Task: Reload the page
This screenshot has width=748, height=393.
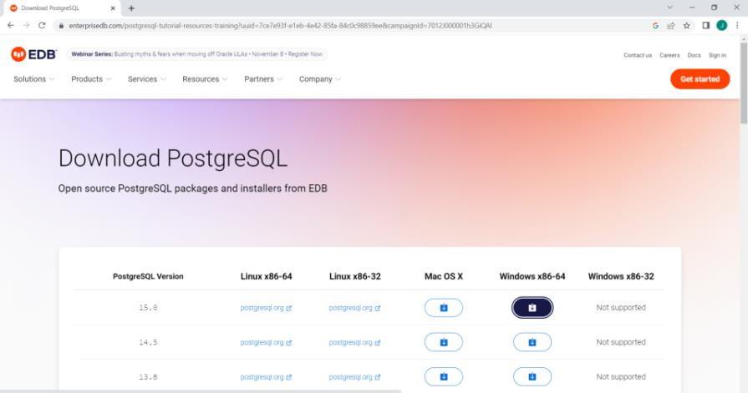Action: [x=42, y=26]
